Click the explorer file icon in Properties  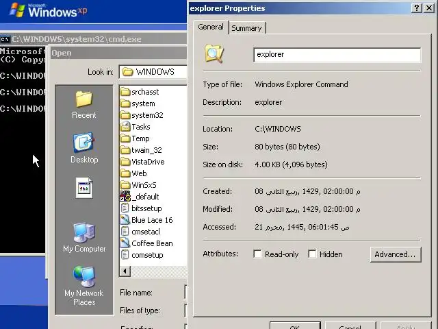tap(214, 53)
